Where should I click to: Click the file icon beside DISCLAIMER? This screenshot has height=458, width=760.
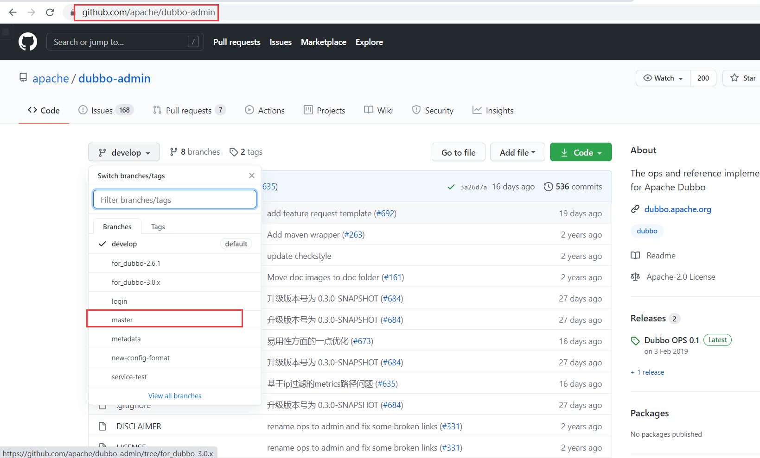[x=102, y=427]
